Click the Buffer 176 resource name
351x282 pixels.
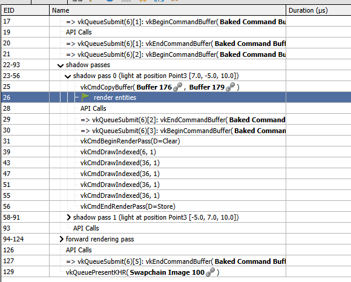pyautogui.click(x=154, y=87)
